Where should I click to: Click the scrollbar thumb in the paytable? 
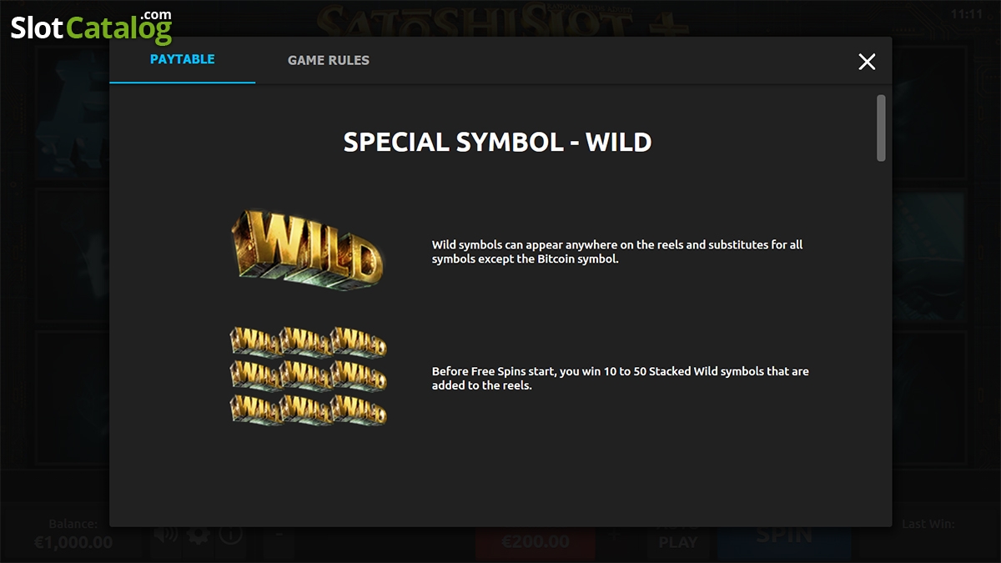881,128
